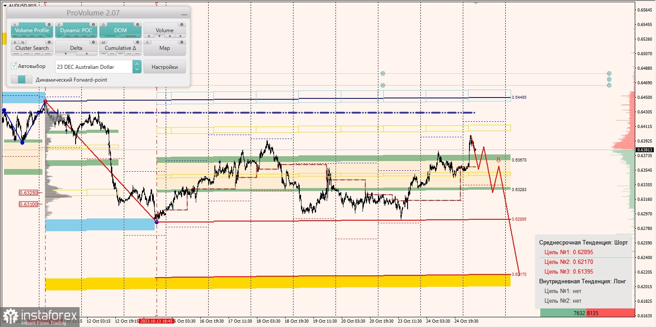This screenshot has width=656, height=327.
Task: Click the 0.63813 current price tag
Action: 645,150
